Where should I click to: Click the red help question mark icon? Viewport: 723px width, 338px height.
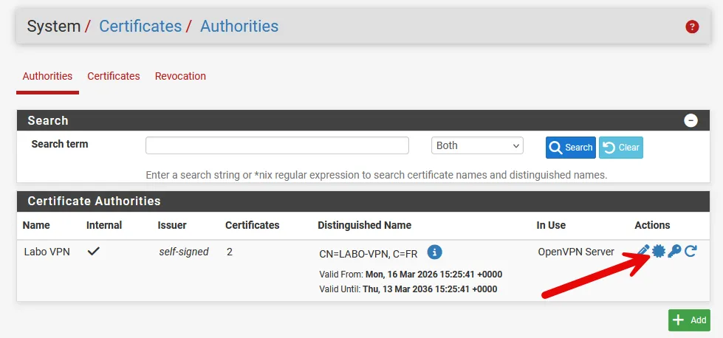click(692, 27)
